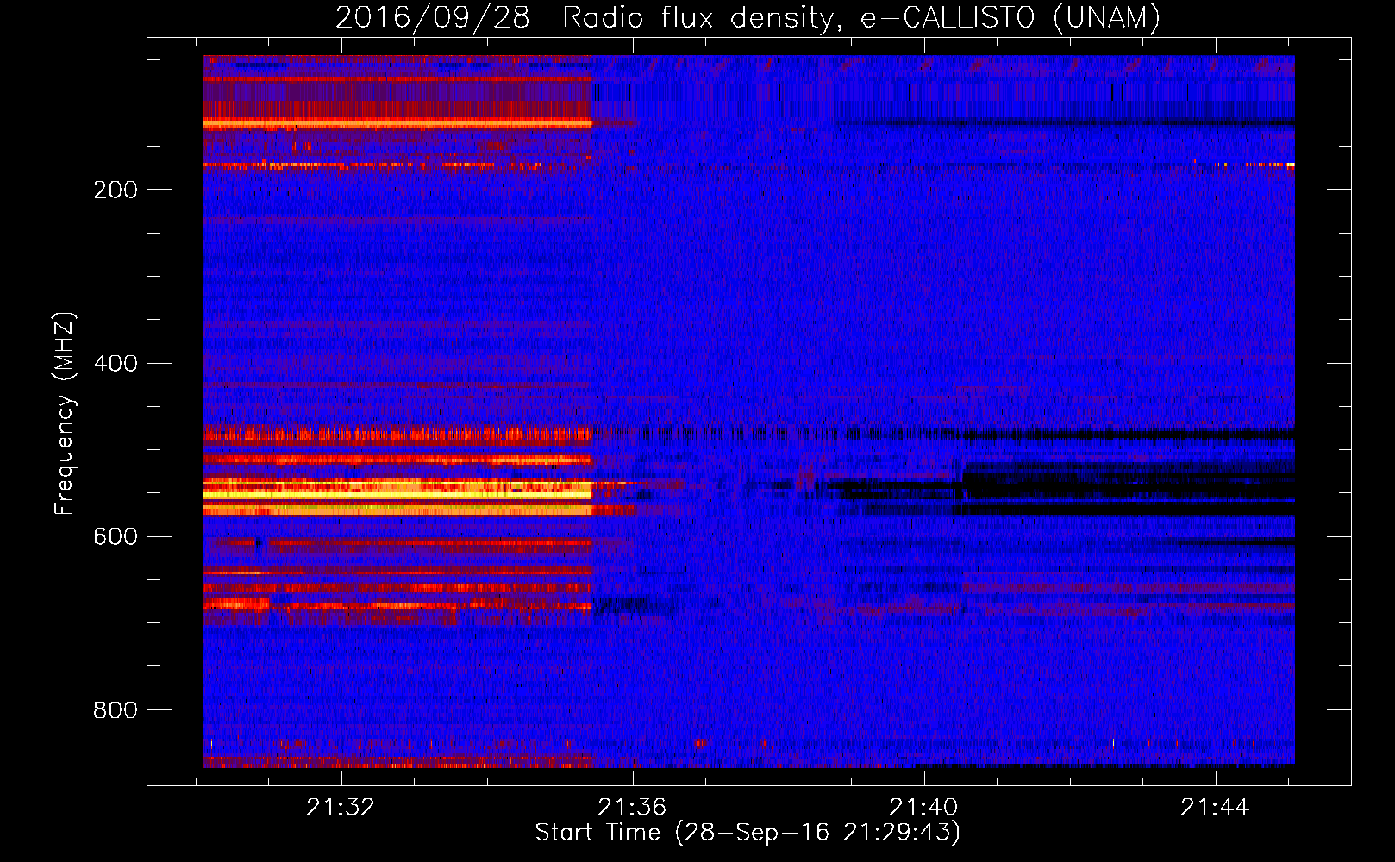Click the 21:40 time tick label
Image resolution: width=1395 pixels, height=862 pixels.
point(924,808)
